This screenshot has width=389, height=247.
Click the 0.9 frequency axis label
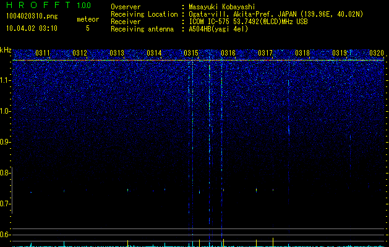coord(5,142)
